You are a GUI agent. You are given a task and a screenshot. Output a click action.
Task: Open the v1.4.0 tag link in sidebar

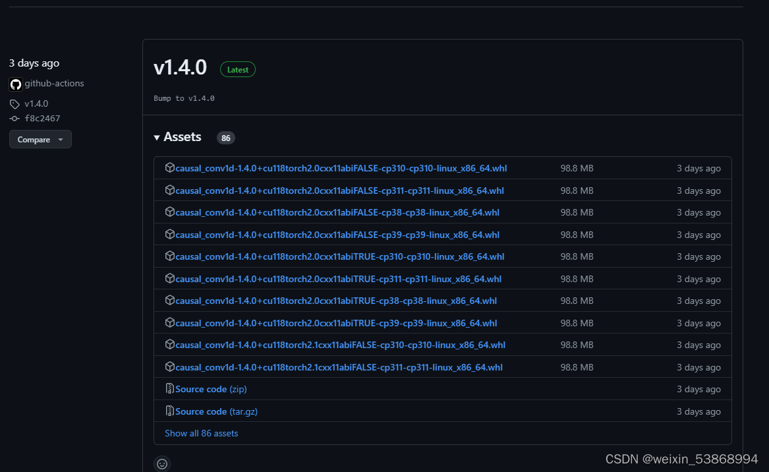[36, 103]
